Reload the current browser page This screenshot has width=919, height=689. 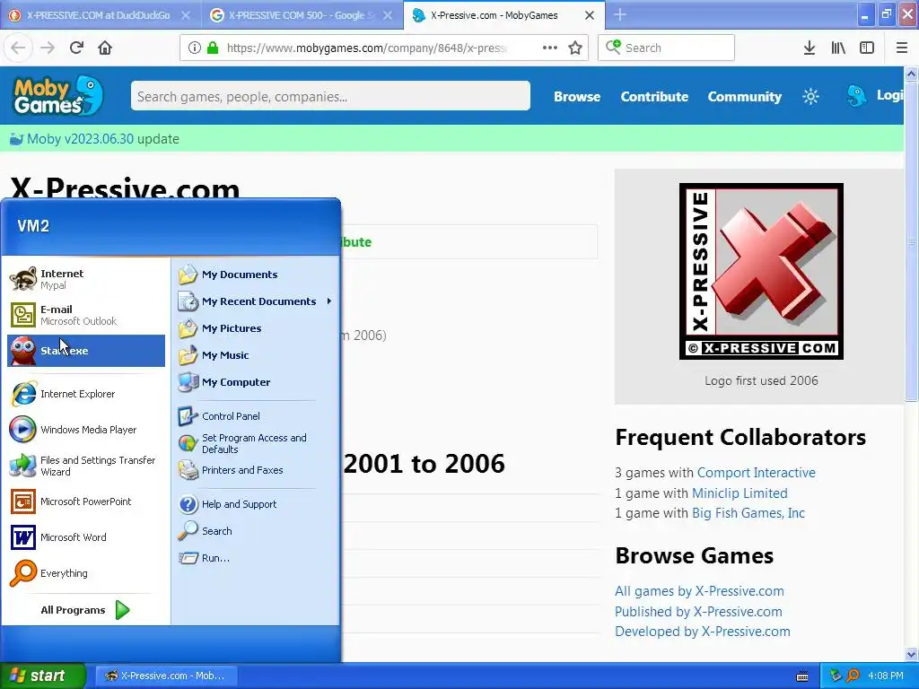pos(76,48)
